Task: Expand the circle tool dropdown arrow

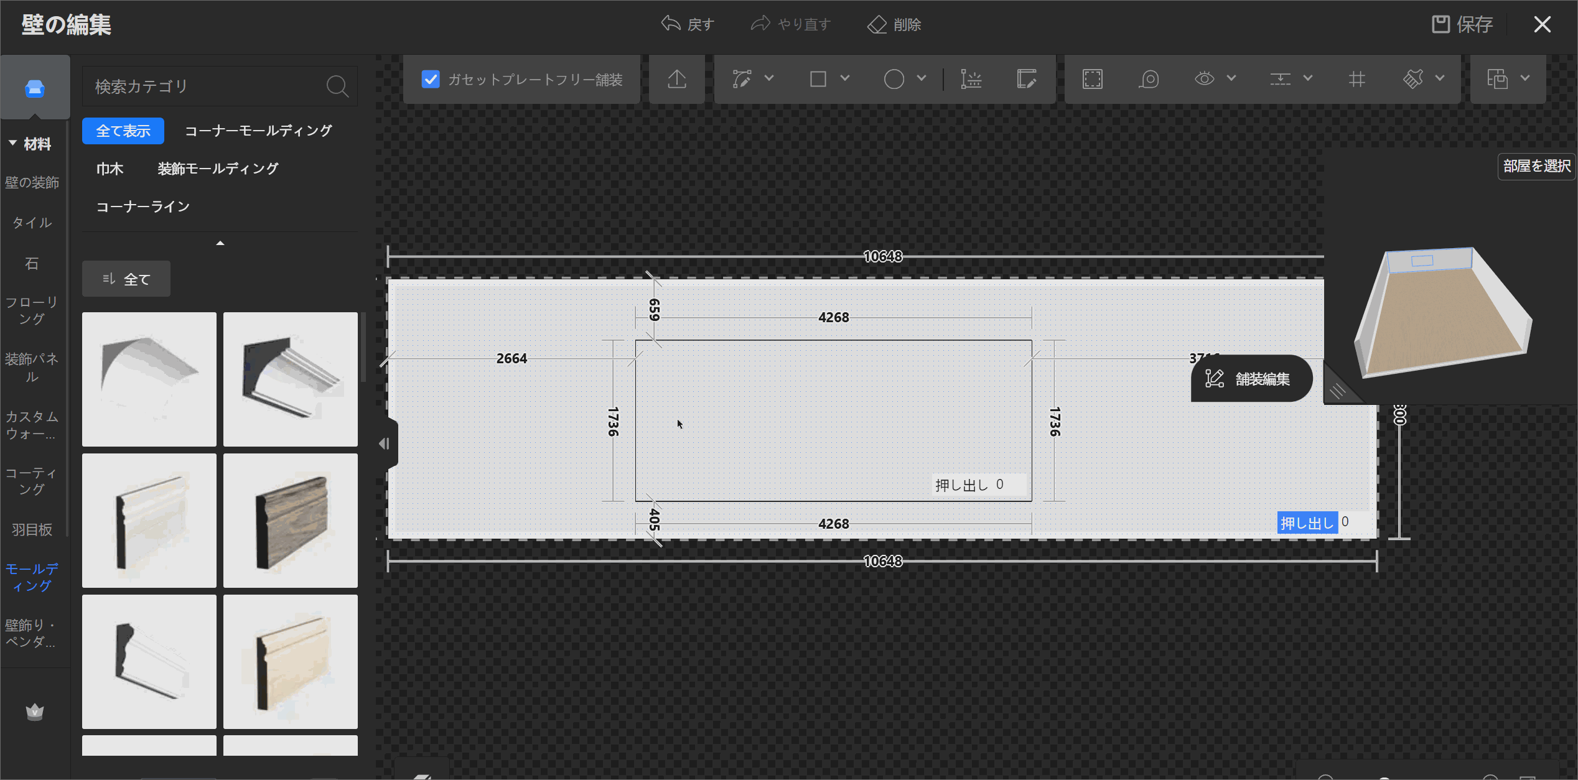Action: click(x=922, y=78)
